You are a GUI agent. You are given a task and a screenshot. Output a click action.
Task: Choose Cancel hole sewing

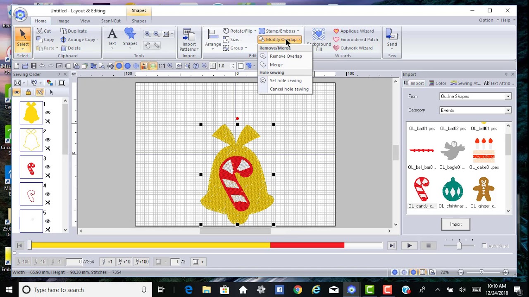pos(285,89)
